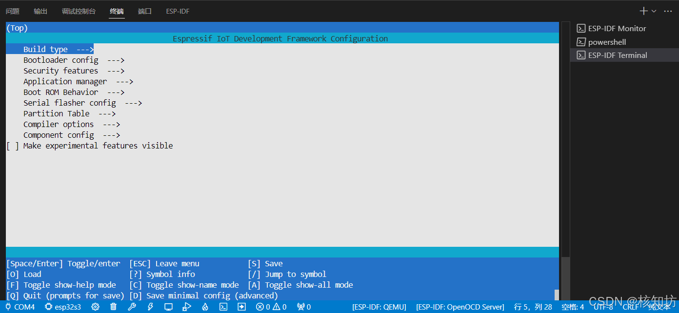Screen dimensions: 679x313
Task: Click the [Space/Enter] Toggle/enter hint
Action: [63, 263]
